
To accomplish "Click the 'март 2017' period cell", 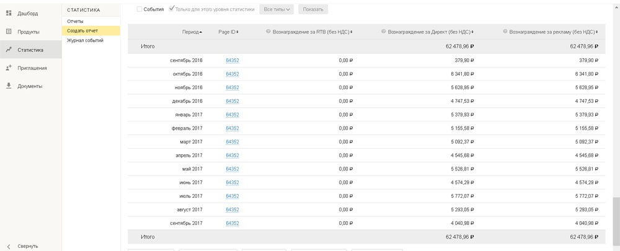I will pos(191,142).
